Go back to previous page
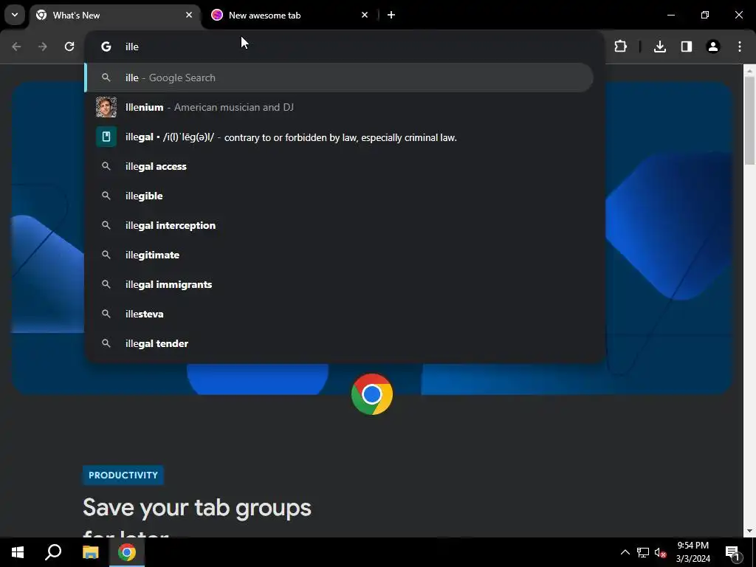The height and width of the screenshot is (567, 756). (x=16, y=47)
